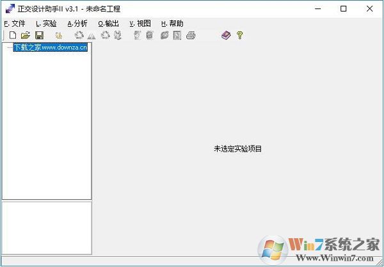
Task: Click the app arrow icon in title bar
Action: click(x=10, y=9)
